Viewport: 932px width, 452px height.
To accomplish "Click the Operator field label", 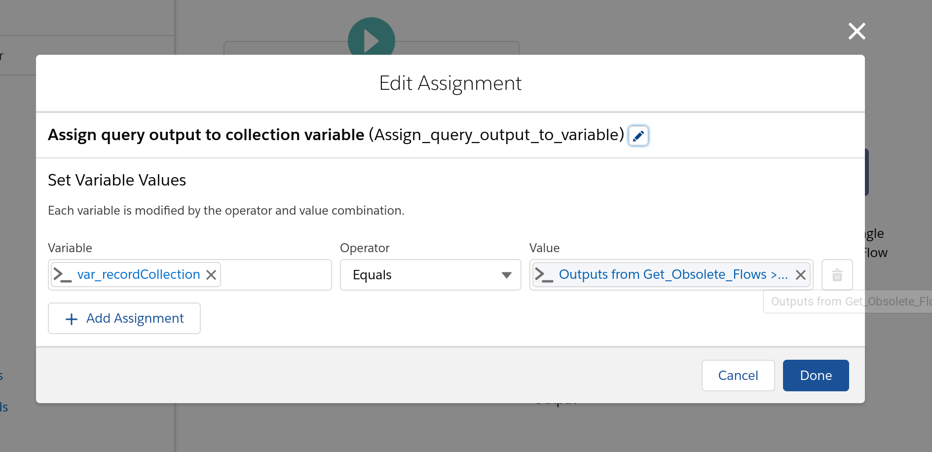I will tap(365, 248).
